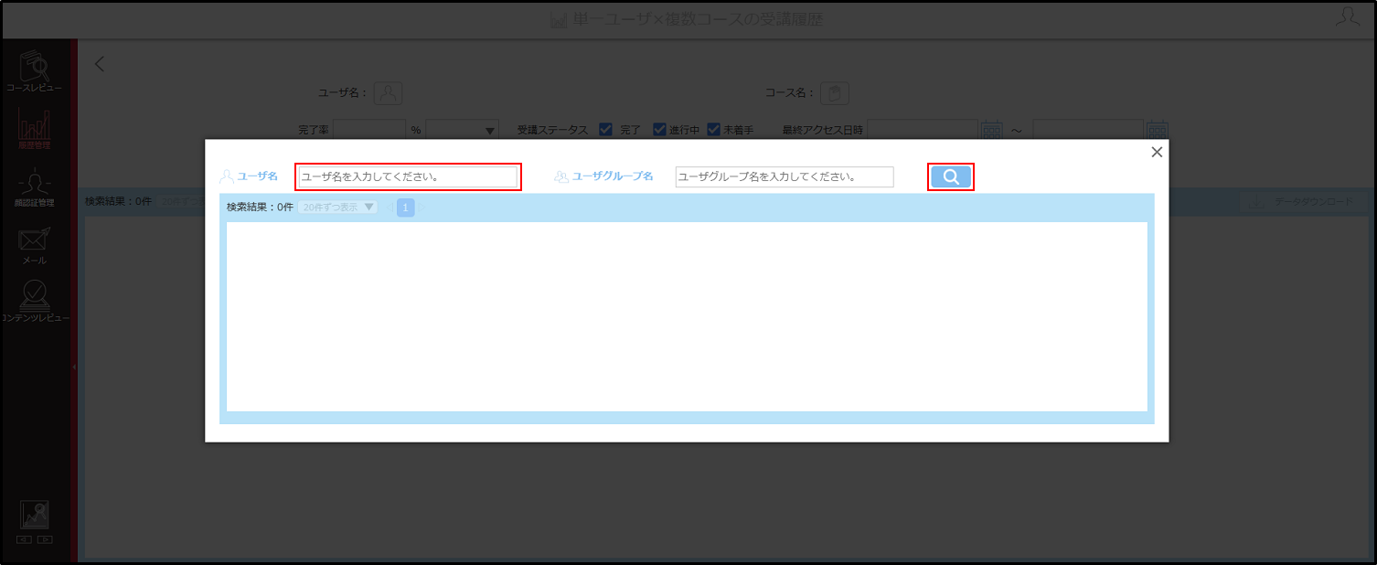The image size is (1377, 565).
Task: Click the user profile icon in the header
Action: 1347,17
